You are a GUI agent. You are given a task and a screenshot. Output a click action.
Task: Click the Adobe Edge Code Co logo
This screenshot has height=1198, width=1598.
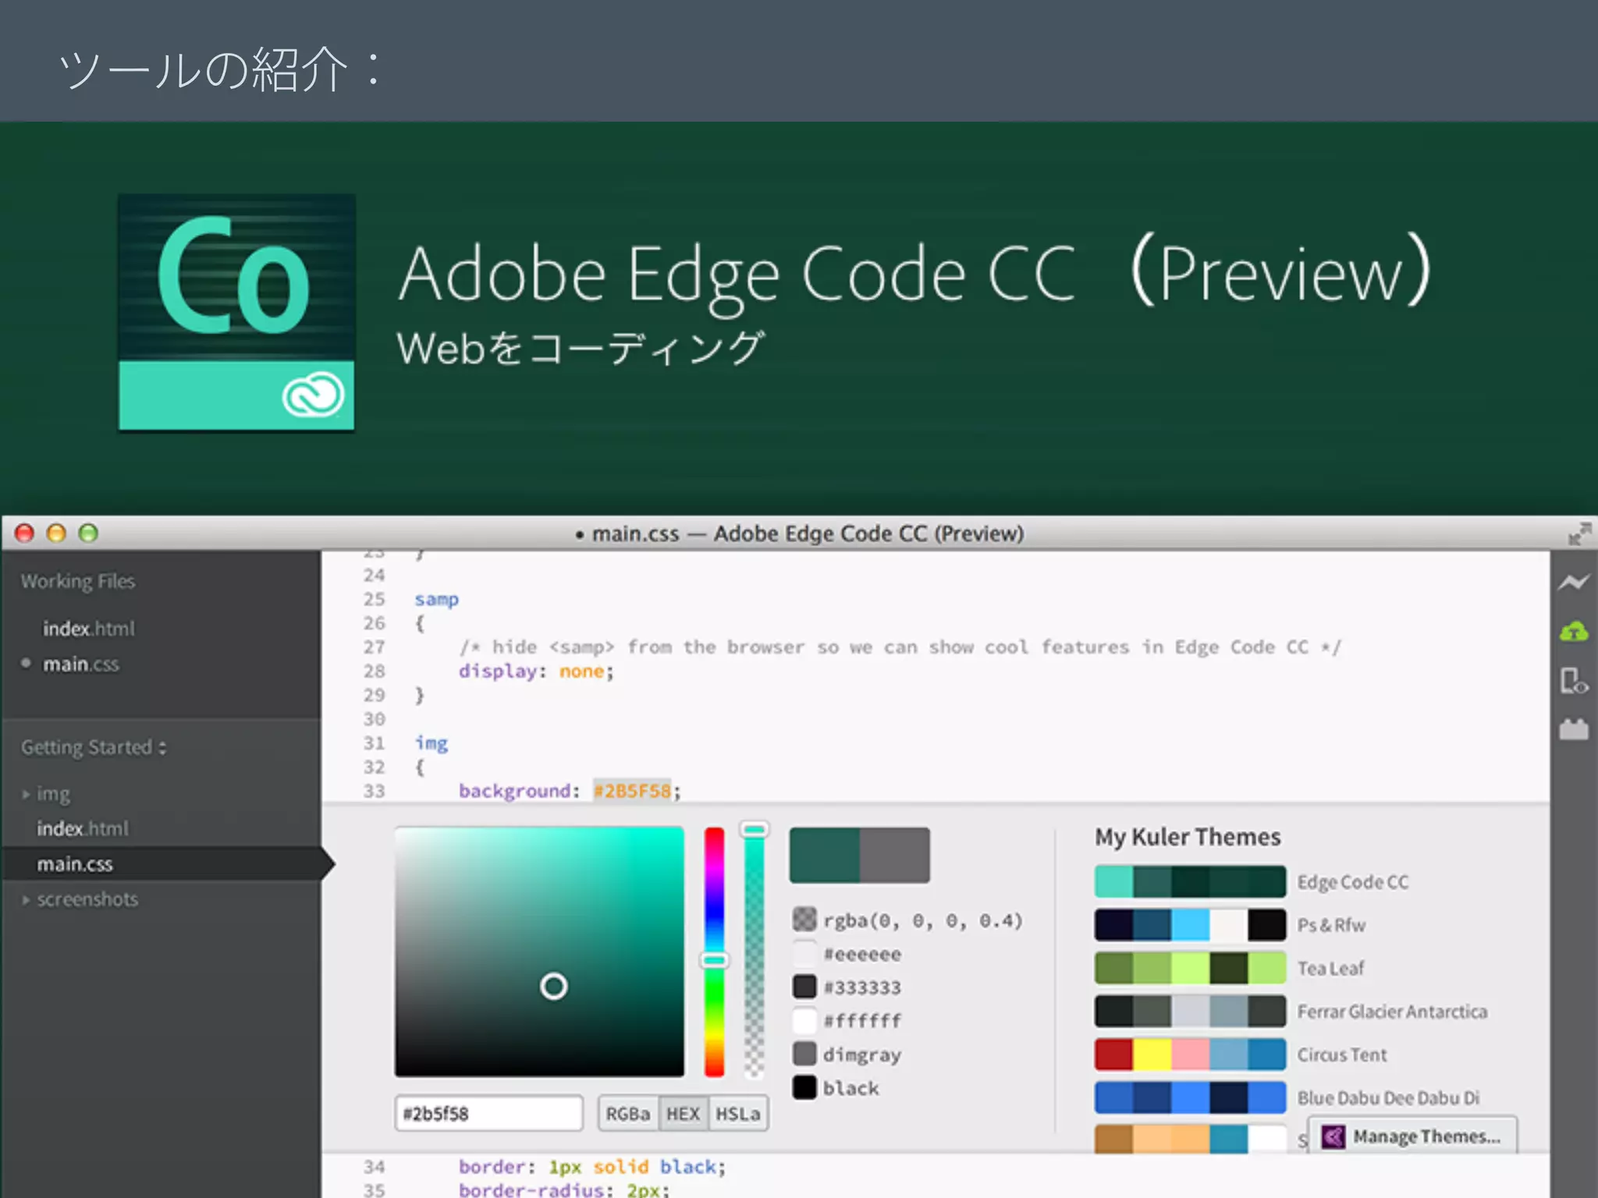coord(236,312)
